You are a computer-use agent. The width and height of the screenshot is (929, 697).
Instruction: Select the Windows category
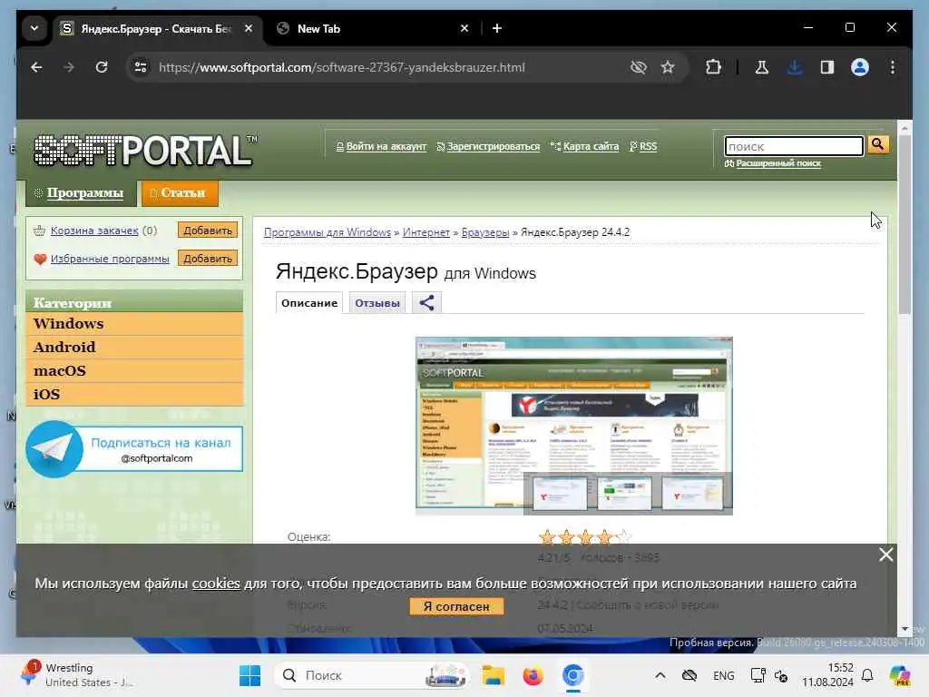pyautogui.click(x=134, y=324)
